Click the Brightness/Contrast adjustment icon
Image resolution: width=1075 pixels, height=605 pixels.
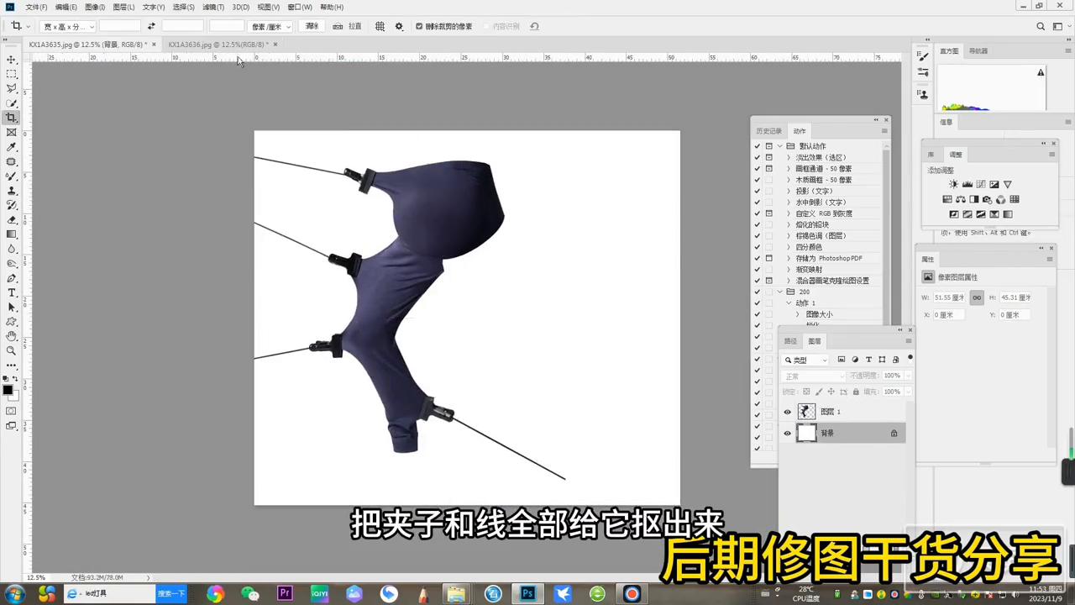point(953,184)
